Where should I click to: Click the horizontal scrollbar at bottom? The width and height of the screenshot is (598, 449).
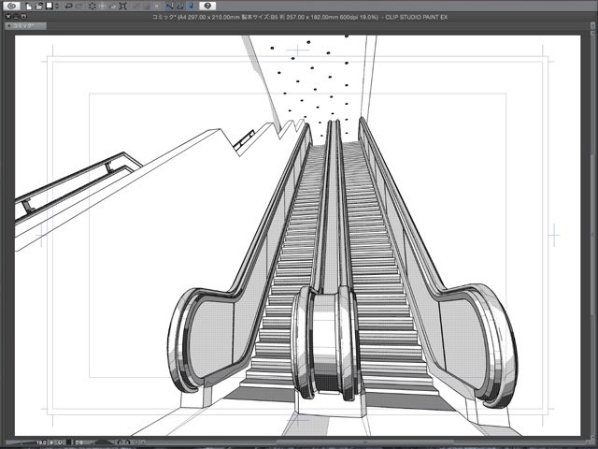coord(366,442)
